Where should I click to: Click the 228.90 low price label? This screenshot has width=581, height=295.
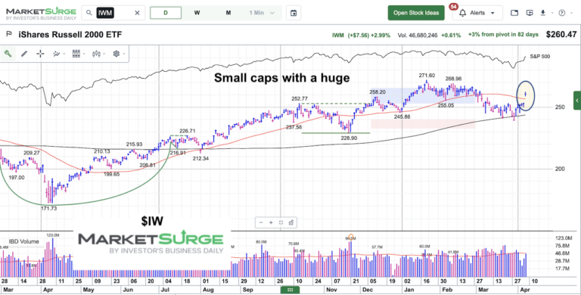pos(349,138)
